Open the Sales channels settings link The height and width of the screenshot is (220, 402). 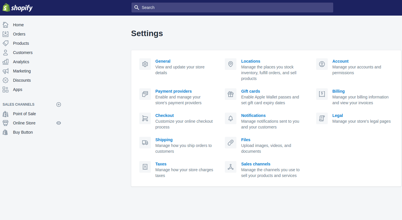click(x=256, y=164)
